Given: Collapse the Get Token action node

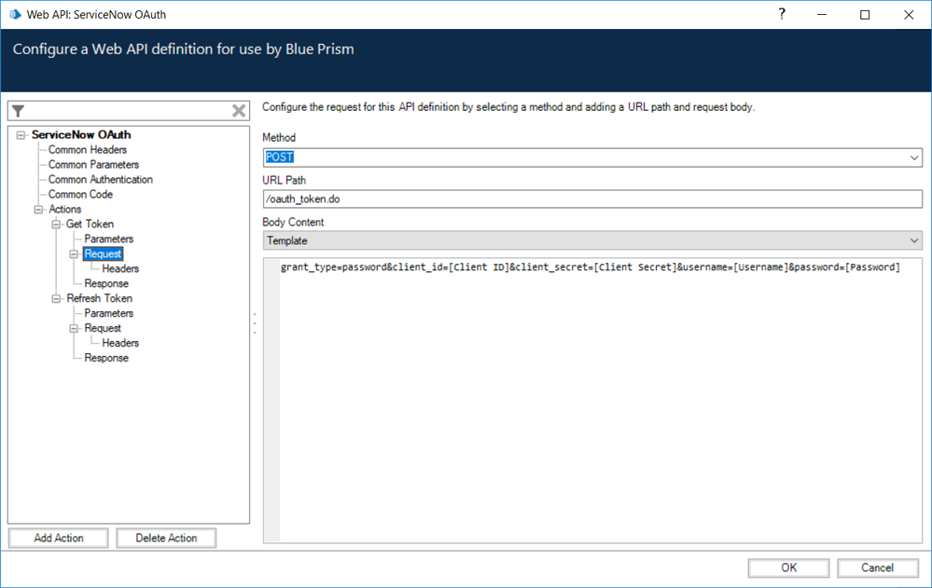Looking at the screenshot, I should coord(57,225).
